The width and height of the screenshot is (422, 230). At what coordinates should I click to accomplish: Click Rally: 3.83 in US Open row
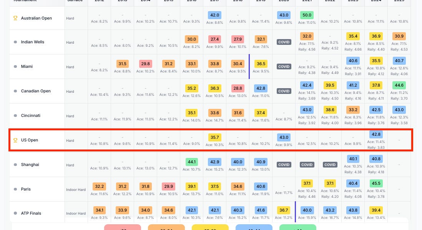pyautogui.click(x=376, y=147)
